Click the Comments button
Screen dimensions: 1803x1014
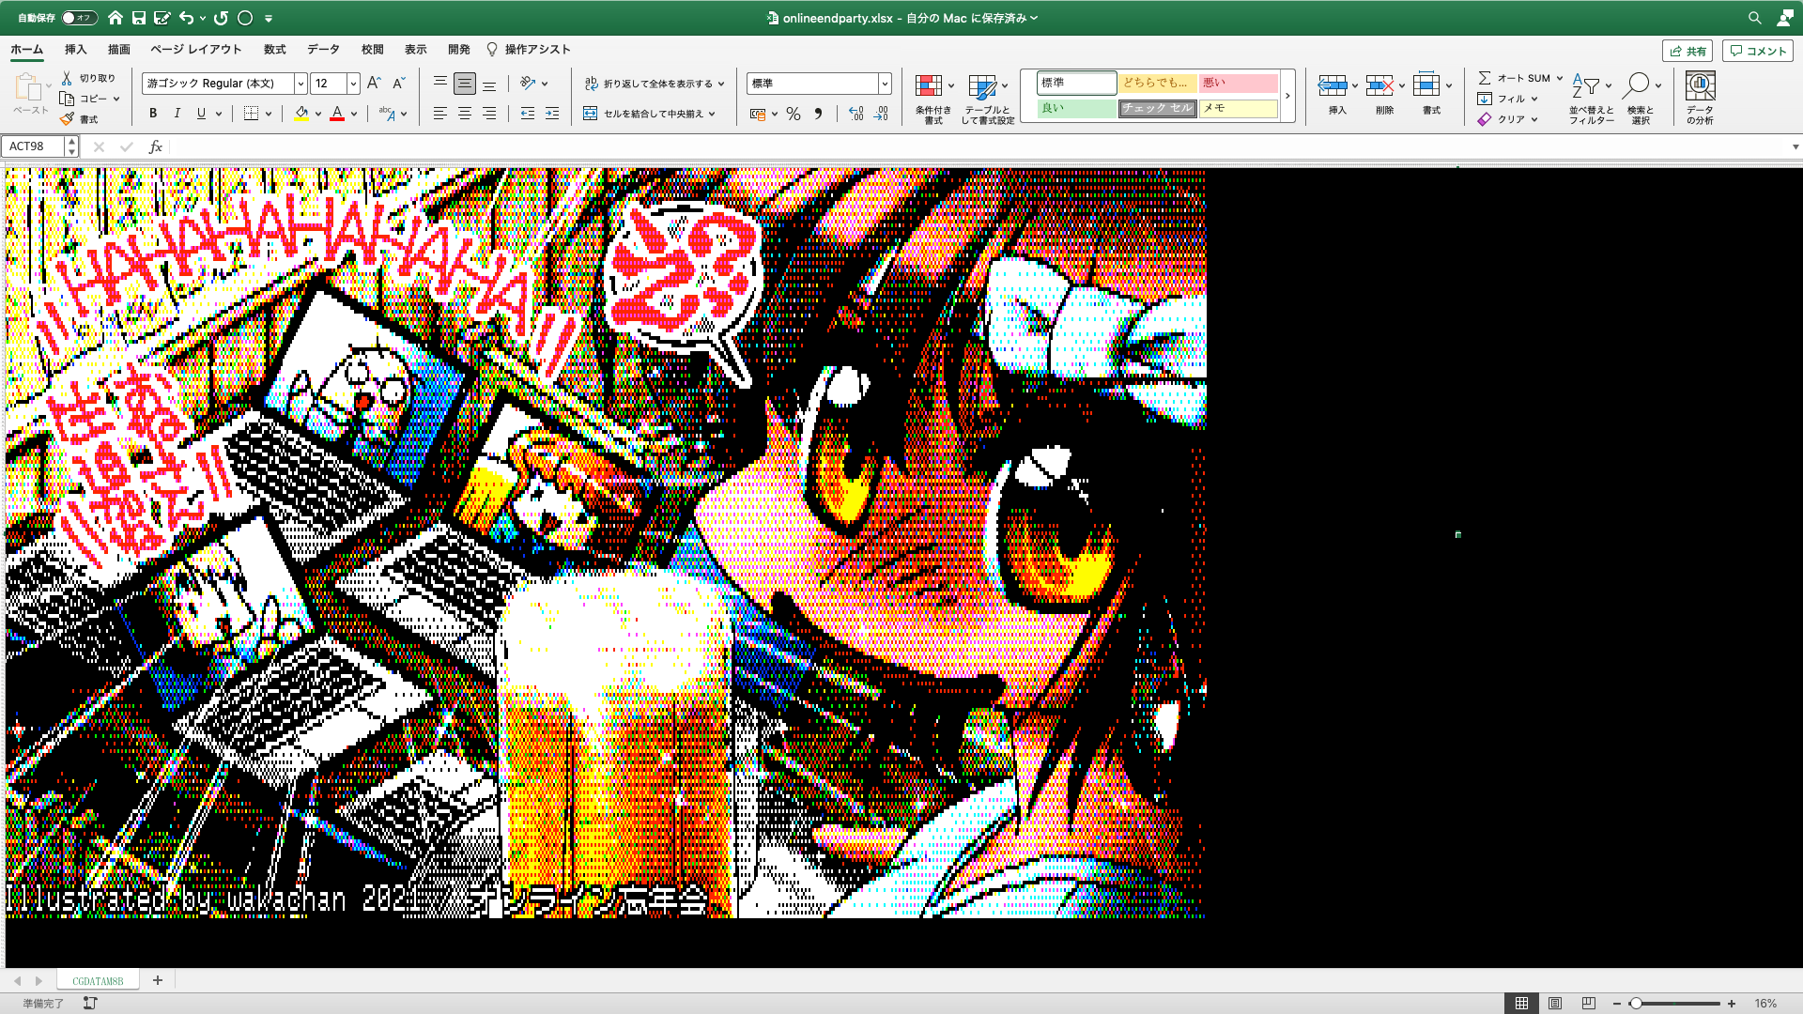point(1758,51)
